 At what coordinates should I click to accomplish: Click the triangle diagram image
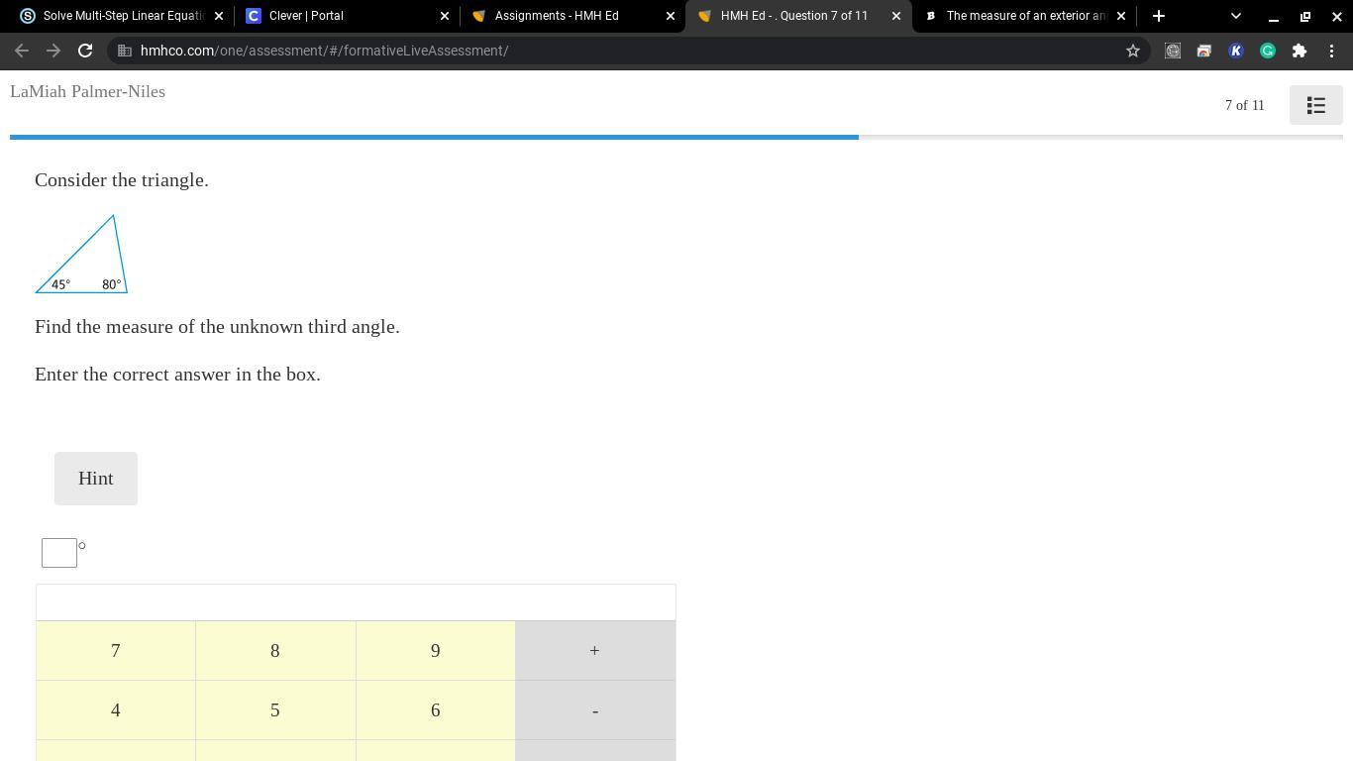tap(81, 254)
